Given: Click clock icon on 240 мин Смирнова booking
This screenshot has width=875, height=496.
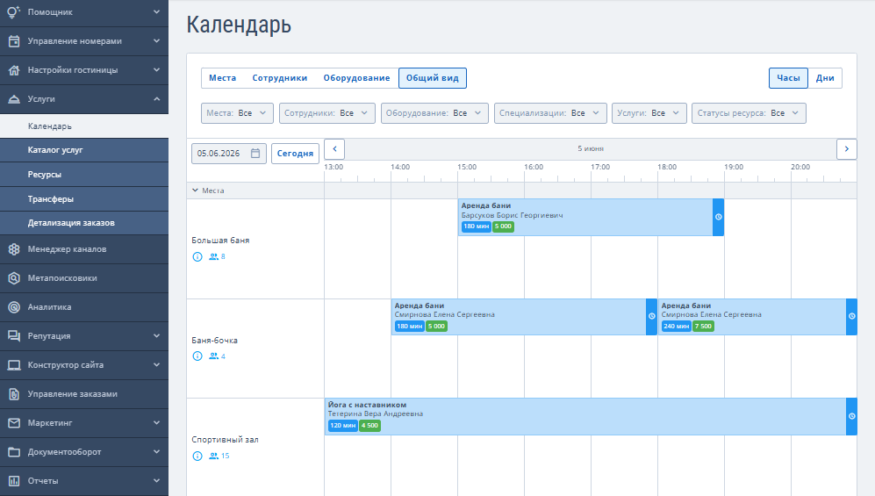Looking at the screenshot, I should (851, 316).
